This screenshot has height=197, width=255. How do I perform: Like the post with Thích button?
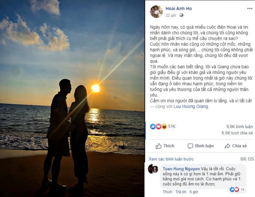tap(165, 146)
